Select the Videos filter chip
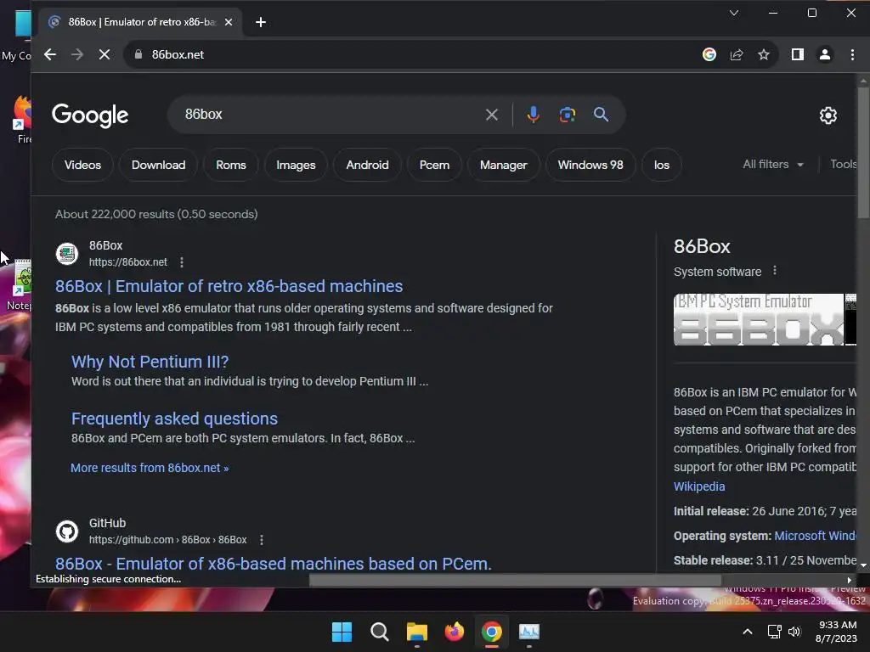870x652 pixels. coord(82,165)
